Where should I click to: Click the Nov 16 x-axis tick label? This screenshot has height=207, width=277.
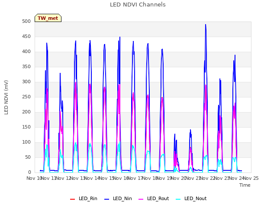(121, 178)
